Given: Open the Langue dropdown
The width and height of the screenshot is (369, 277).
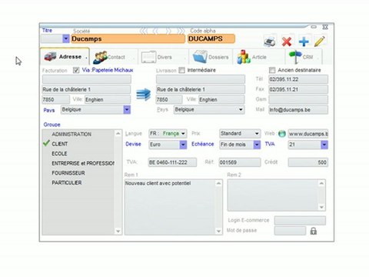Looking at the screenshot, I should (183, 134).
